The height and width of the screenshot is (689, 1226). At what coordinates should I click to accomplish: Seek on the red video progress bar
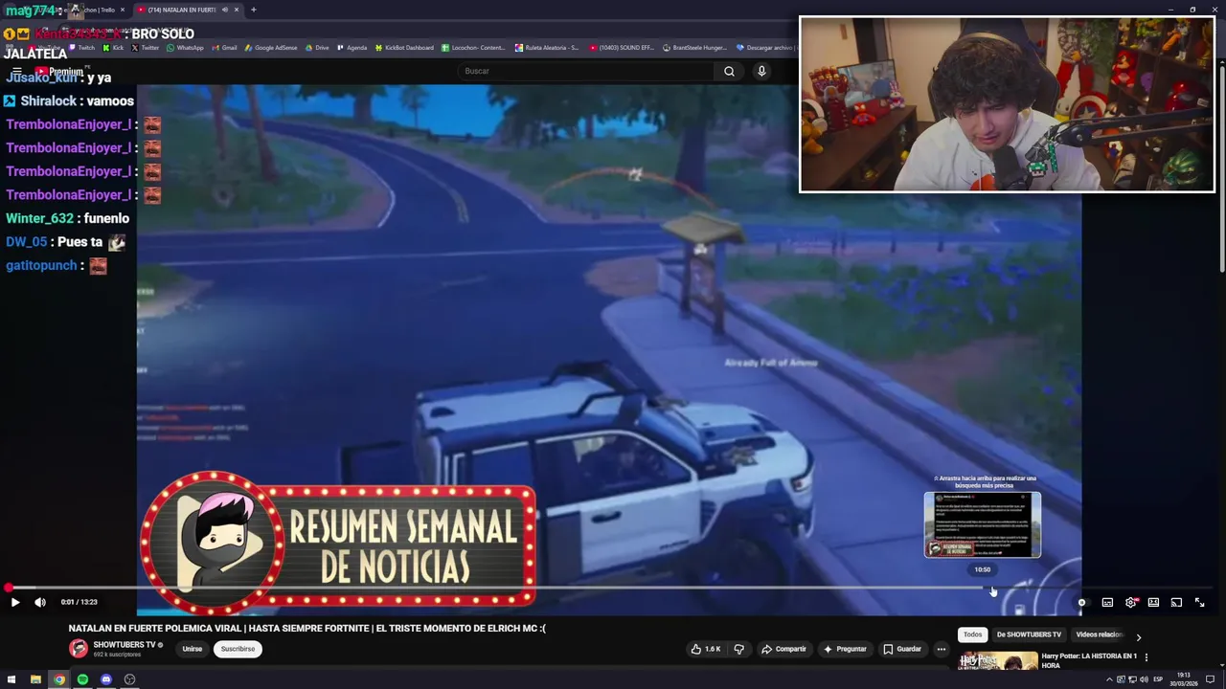point(609,588)
